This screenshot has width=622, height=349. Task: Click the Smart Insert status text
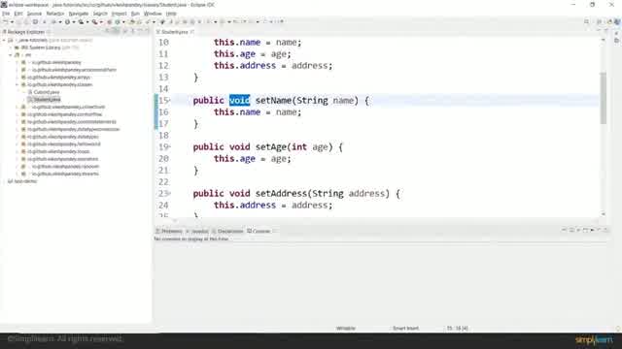click(x=405, y=328)
